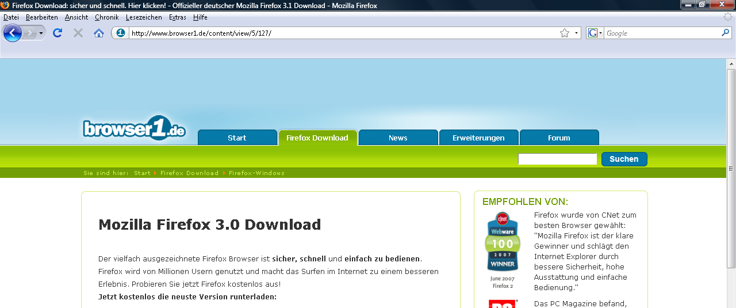Click the Suchen button

[x=624, y=159]
